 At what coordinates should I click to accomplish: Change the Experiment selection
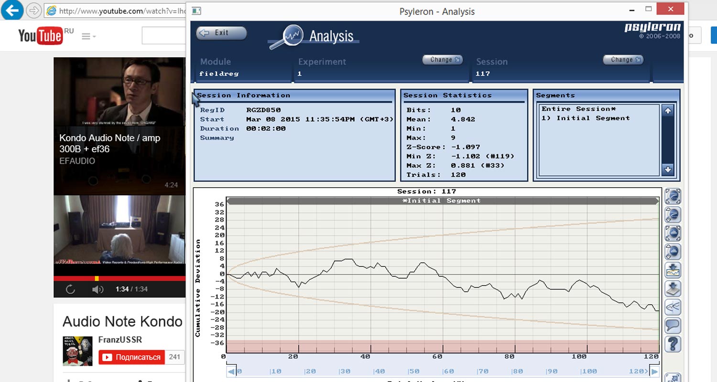[x=442, y=60]
